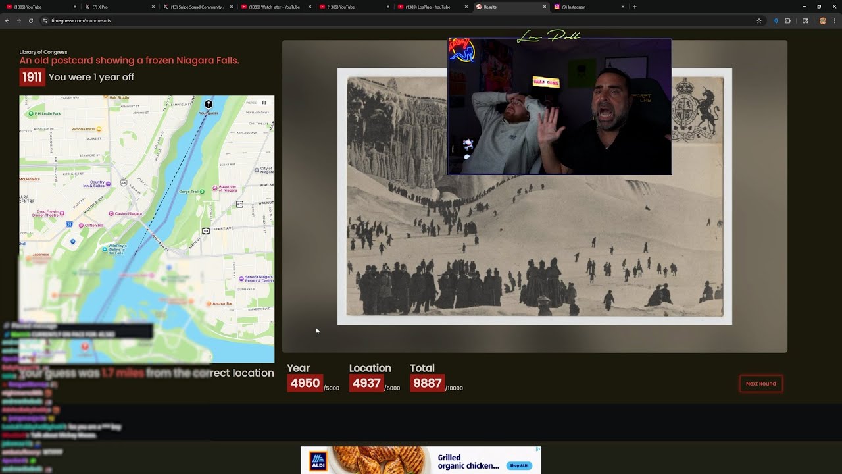Switch to the Snipe Squad Community tab

tap(198, 7)
